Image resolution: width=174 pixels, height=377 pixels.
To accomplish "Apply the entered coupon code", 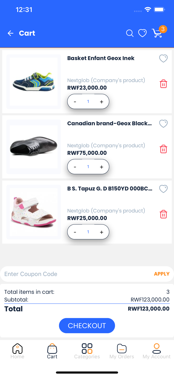I will (162, 274).
